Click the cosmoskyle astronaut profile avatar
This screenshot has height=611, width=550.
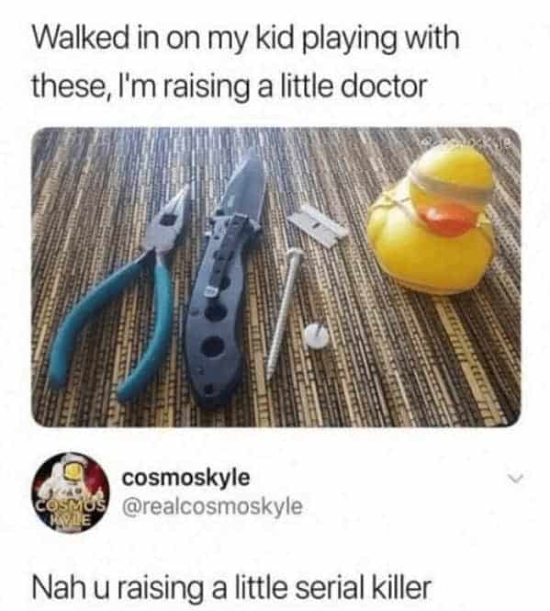click(x=70, y=492)
